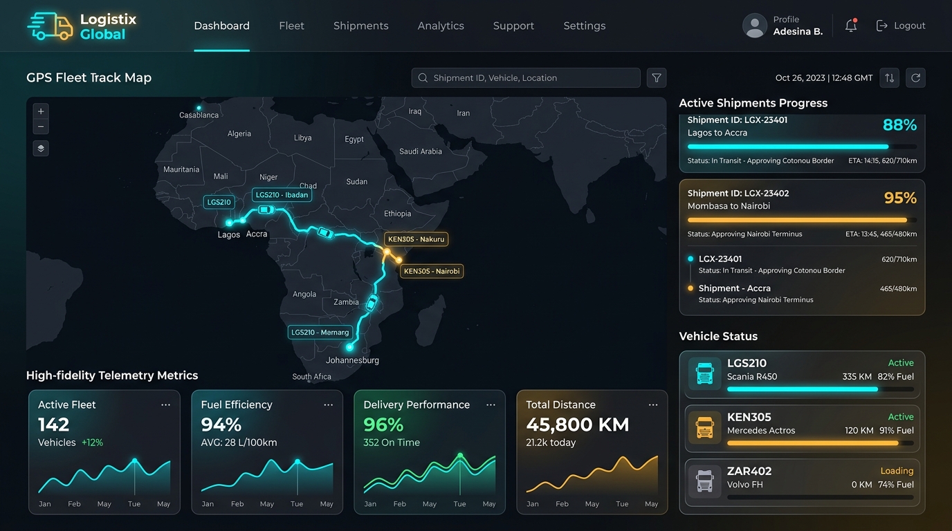
Task: Click the Johannesburg route endpoint marker
Action: [x=349, y=347]
